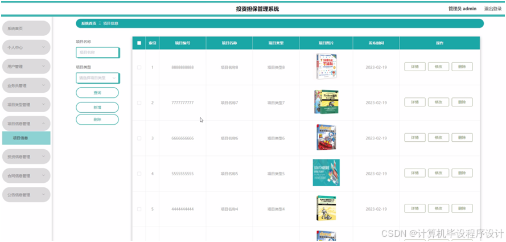The height and width of the screenshot is (242, 506).
Task: Open project image thumbnail for 项目名称4
Action: pyautogui.click(x=326, y=208)
